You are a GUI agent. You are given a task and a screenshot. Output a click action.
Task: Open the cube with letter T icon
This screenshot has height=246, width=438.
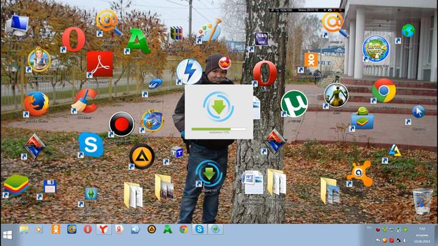[177, 152]
